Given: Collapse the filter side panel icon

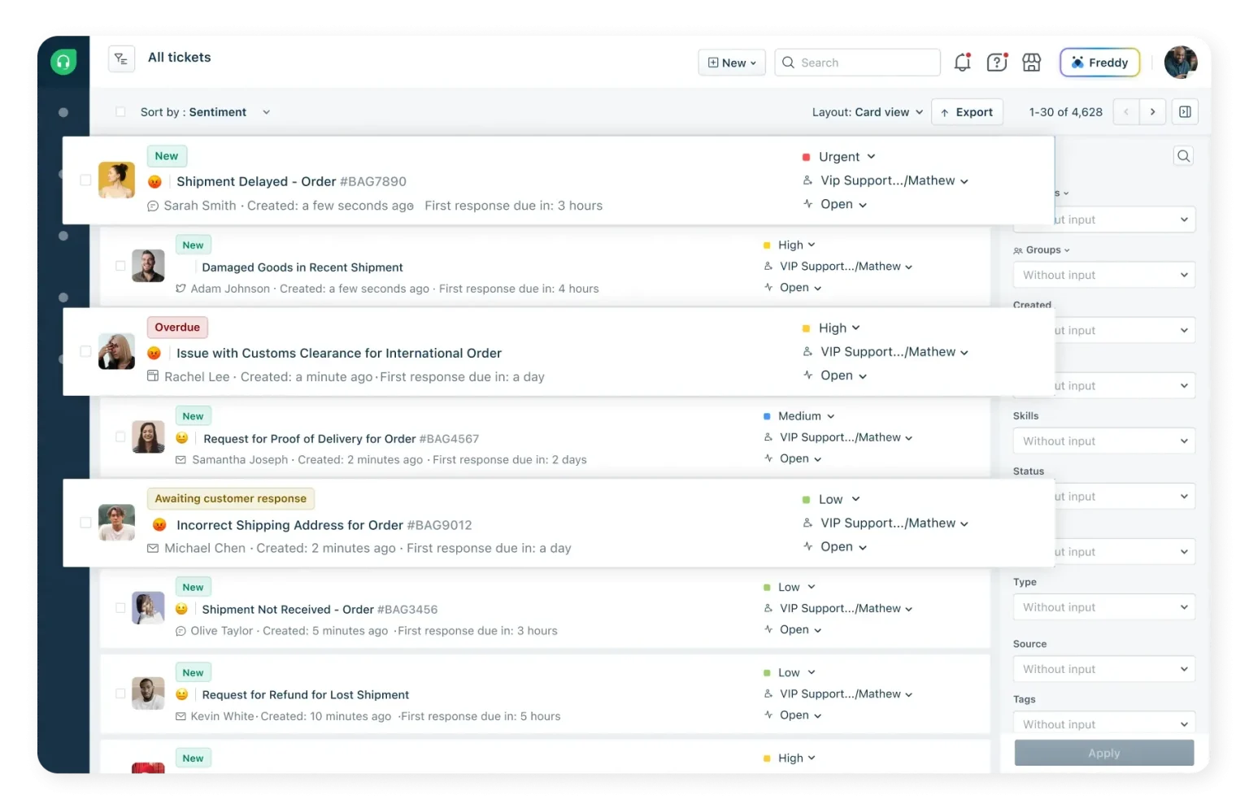Looking at the screenshot, I should pos(1185,112).
